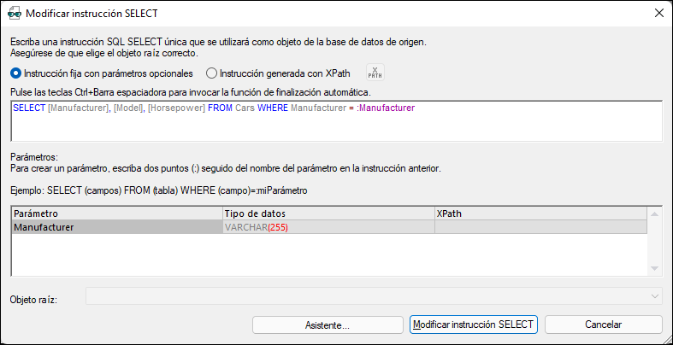Screen dimensions: 673x345
Task: Click the 'FROM' keyword in SQL statement
Action: [221, 108]
